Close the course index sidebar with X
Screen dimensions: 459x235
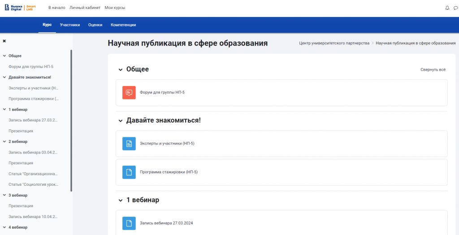click(x=4, y=41)
